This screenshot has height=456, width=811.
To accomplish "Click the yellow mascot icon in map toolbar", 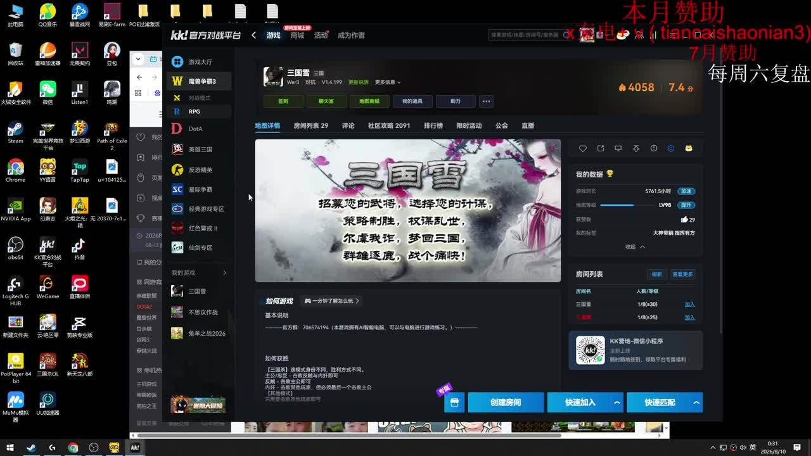I will (x=689, y=149).
